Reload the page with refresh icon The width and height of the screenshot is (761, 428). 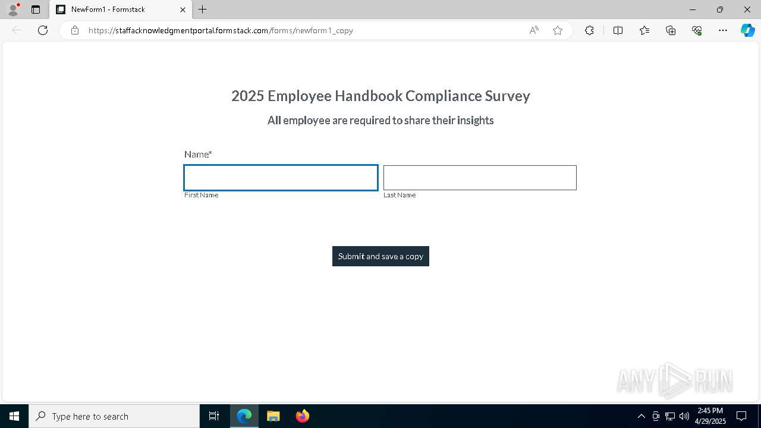[43, 30]
